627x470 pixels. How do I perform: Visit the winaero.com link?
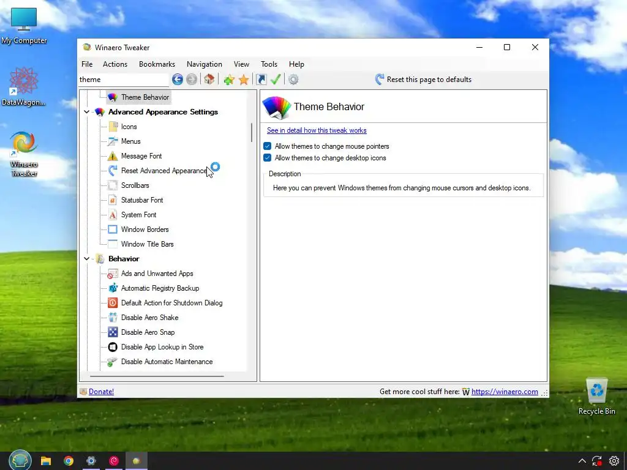505,392
